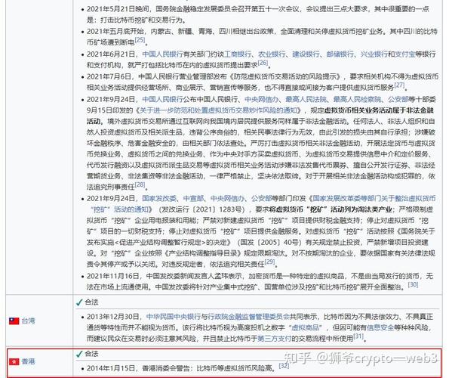Image resolution: width=449 pixels, height=378 pixels.
Task: Click the green check mark in the 台湾 row
Action: (79, 302)
